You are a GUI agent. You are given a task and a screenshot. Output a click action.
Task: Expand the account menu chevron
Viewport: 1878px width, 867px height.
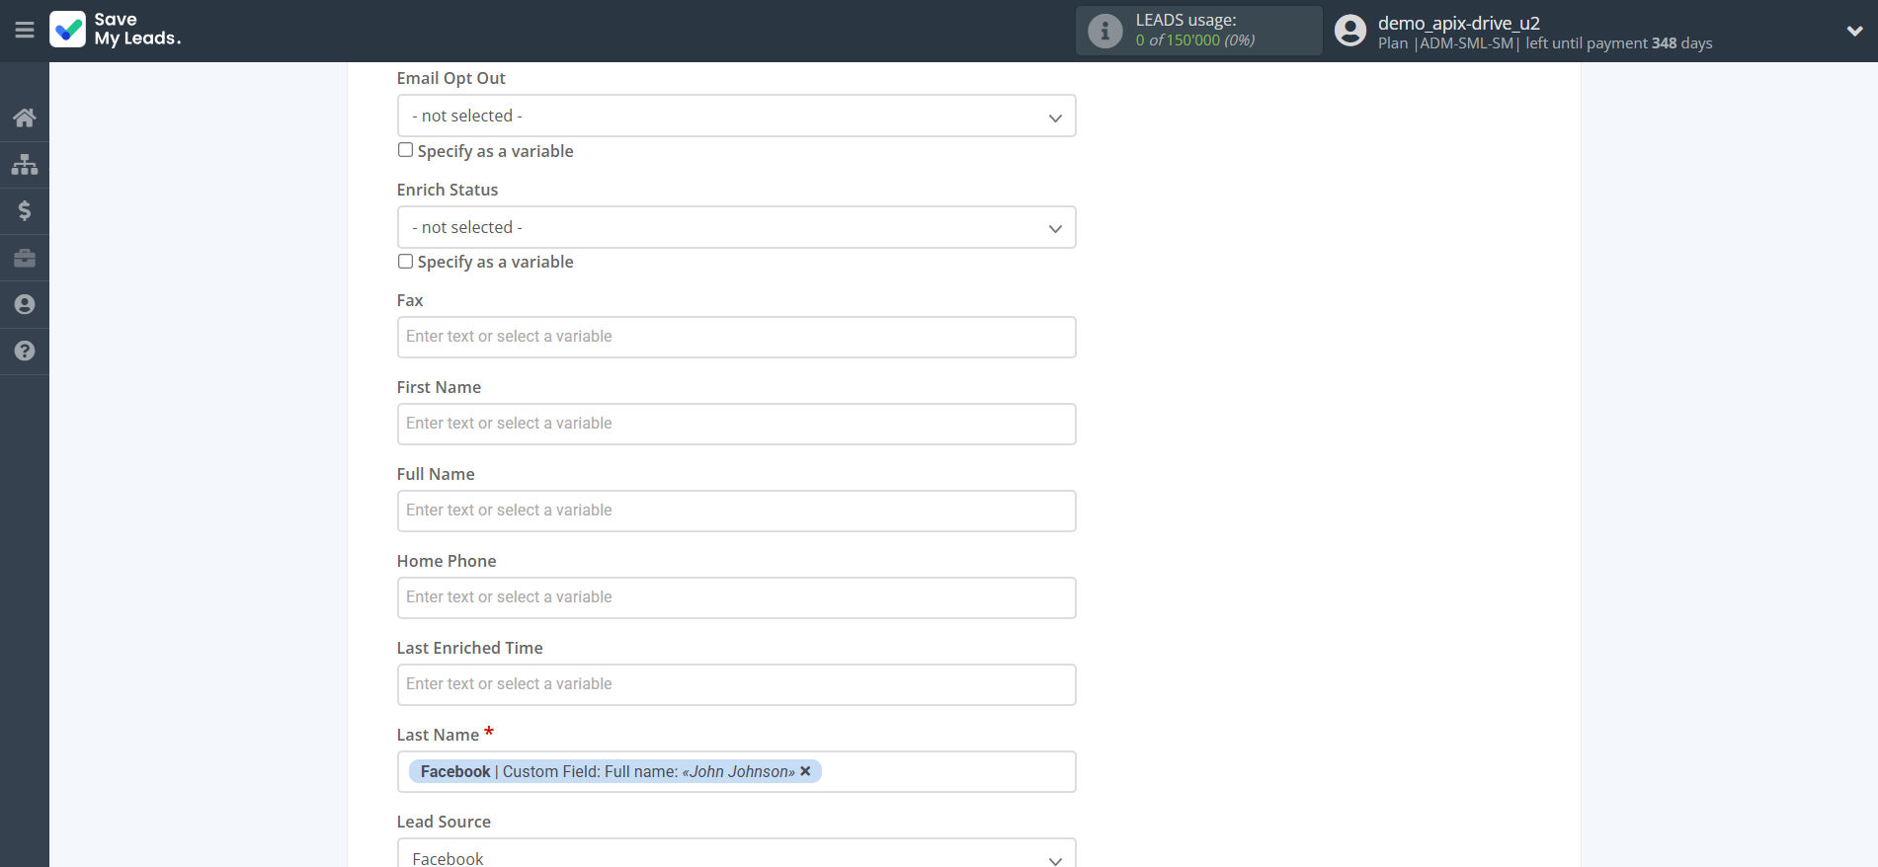1854,31
